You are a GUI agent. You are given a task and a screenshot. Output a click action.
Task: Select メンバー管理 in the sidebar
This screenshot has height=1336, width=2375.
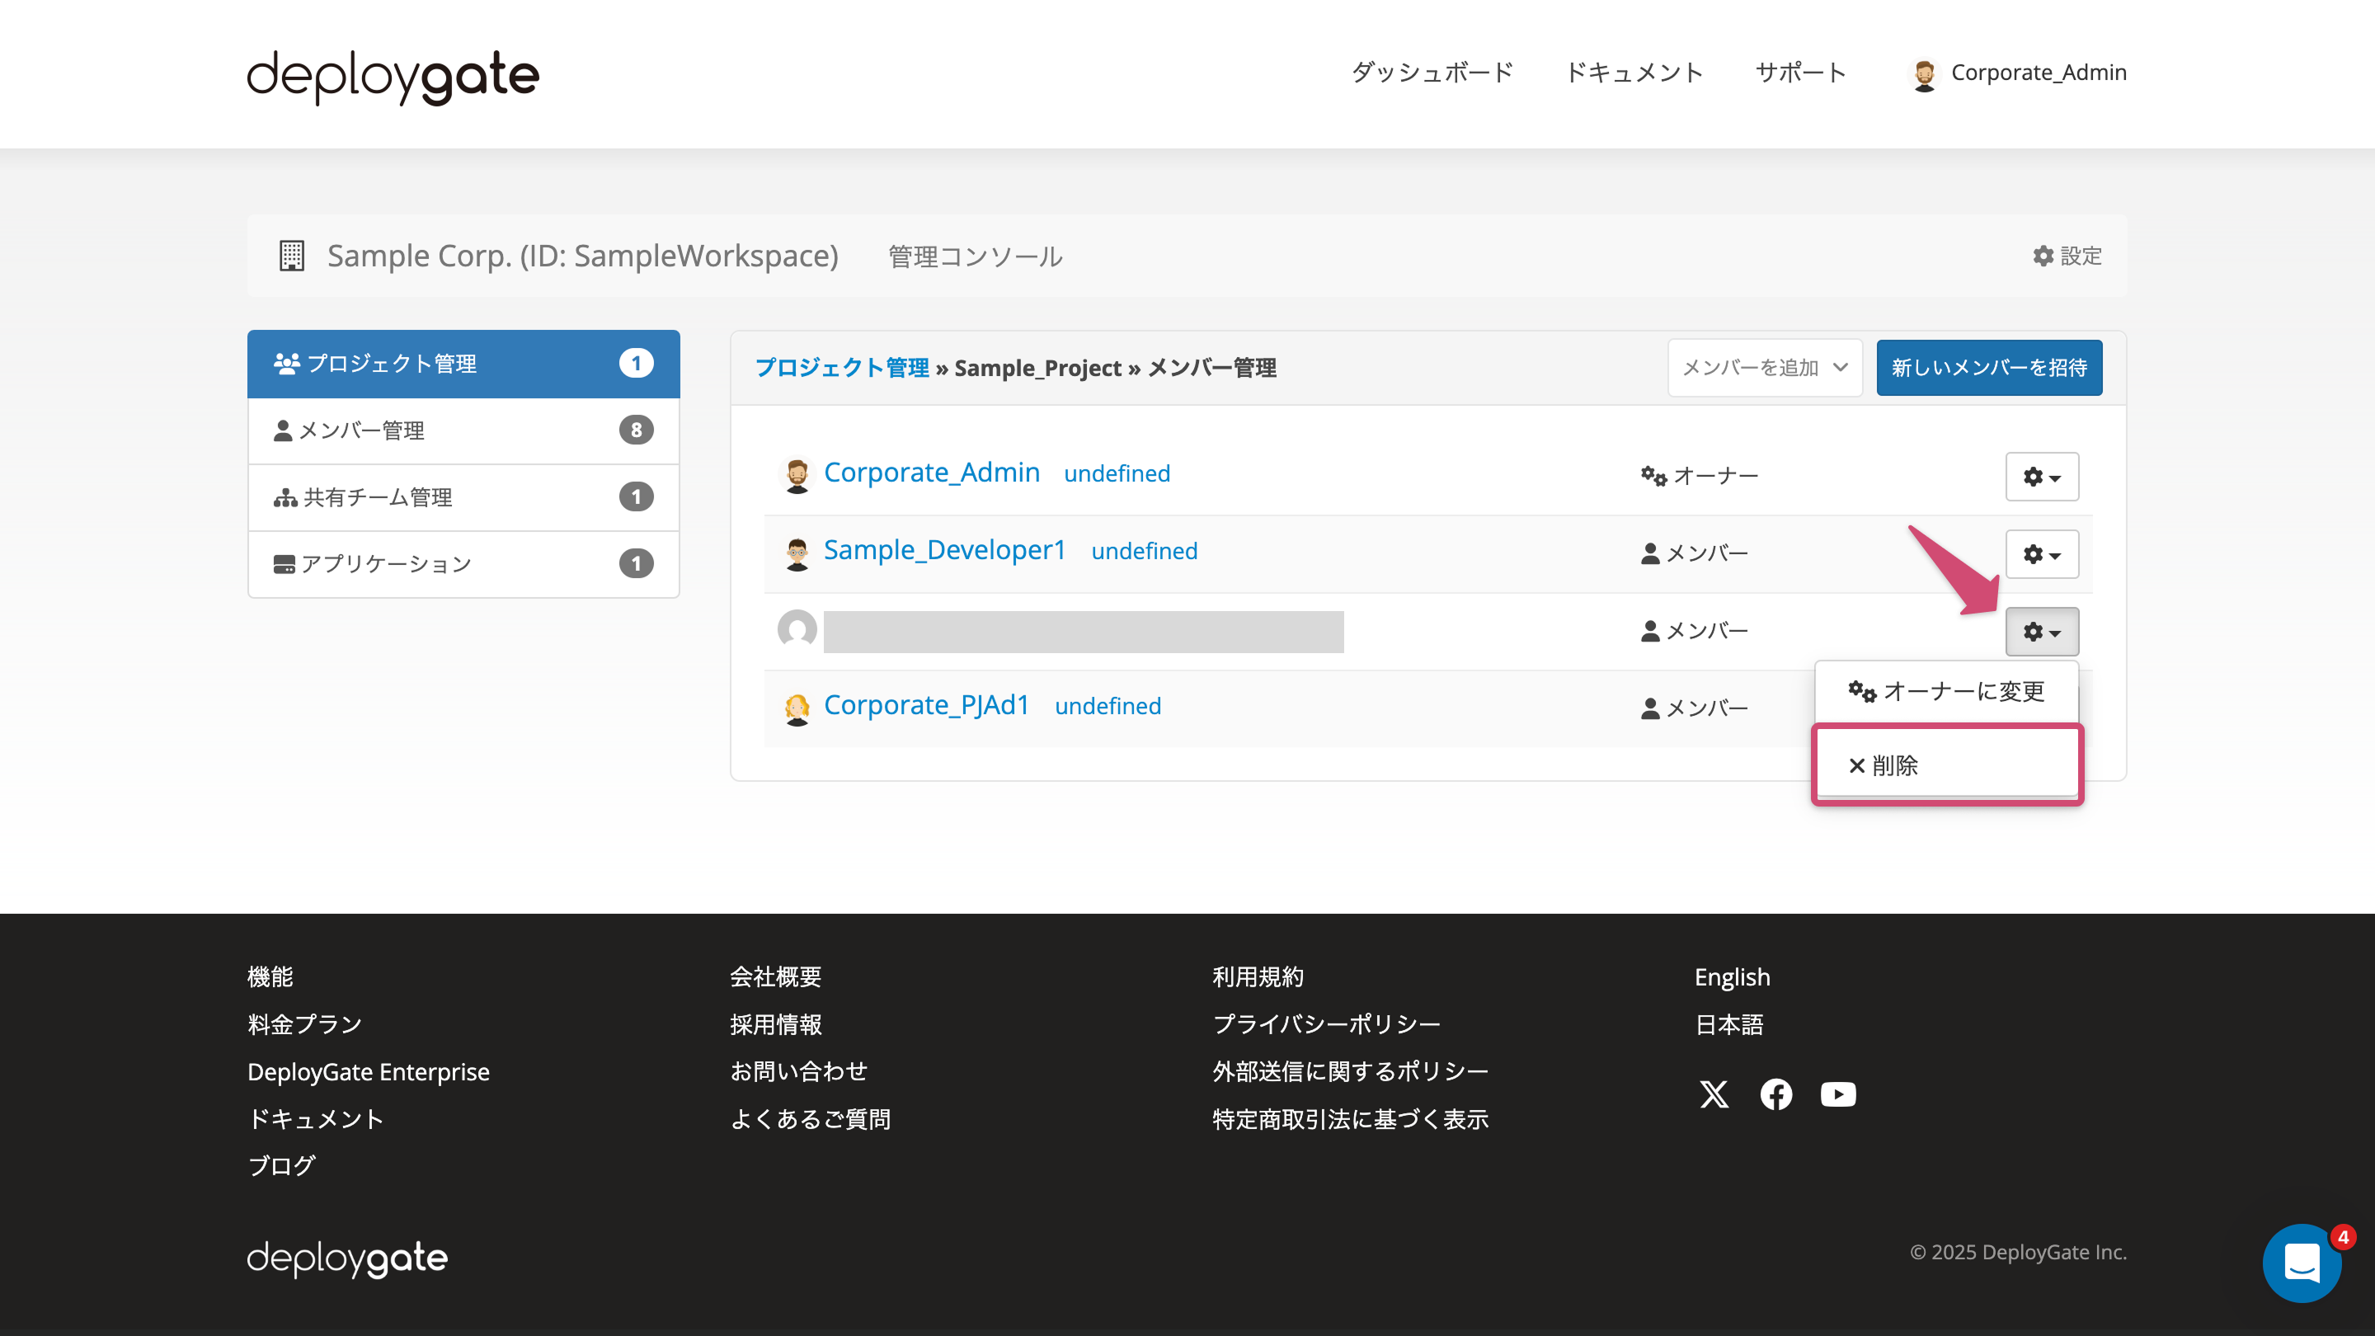click(x=362, y=430)
